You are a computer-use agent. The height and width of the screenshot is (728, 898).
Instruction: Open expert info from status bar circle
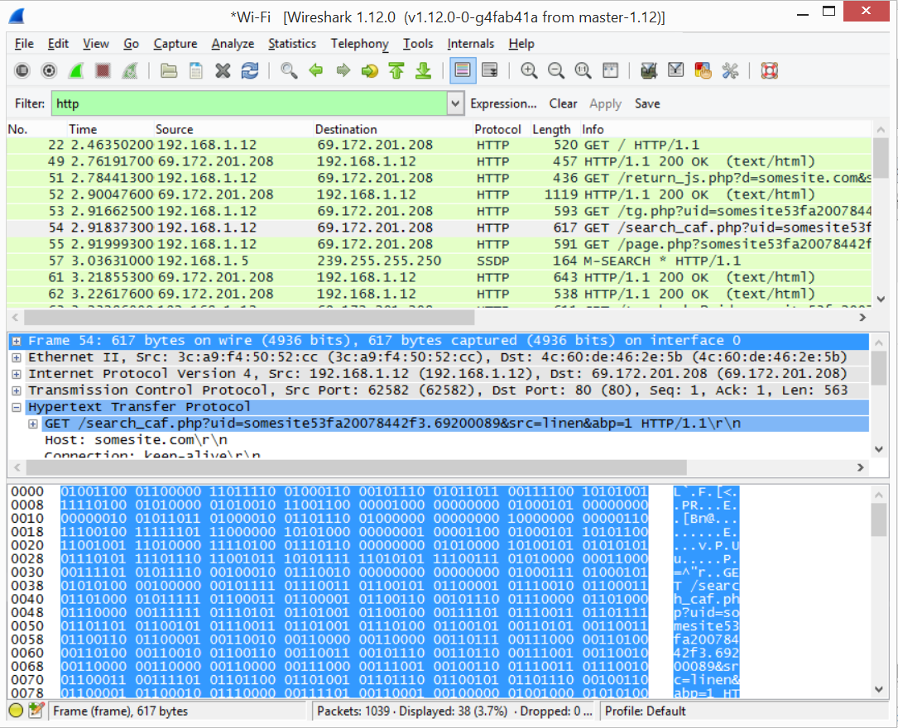16,711
